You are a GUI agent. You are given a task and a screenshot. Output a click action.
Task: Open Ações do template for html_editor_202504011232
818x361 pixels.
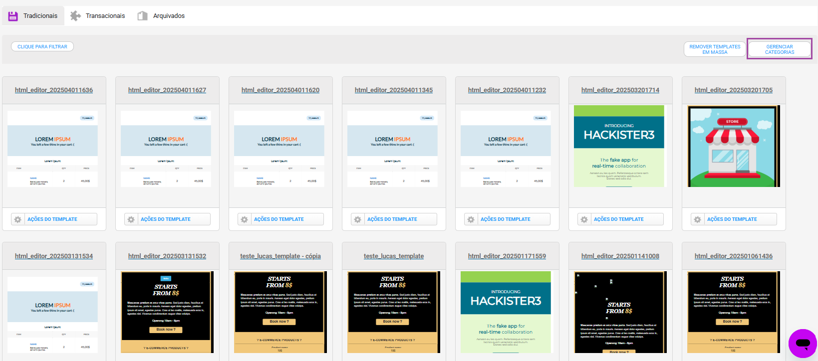tap(507, 219)
